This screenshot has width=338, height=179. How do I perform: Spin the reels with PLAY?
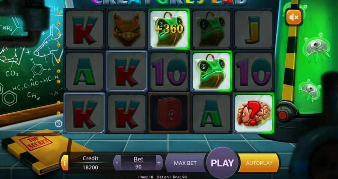click(x=222, y=163)
